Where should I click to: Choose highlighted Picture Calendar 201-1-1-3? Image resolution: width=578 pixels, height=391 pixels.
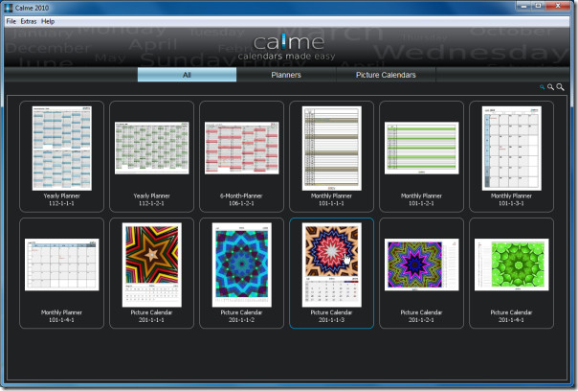[x=331, y=273]
